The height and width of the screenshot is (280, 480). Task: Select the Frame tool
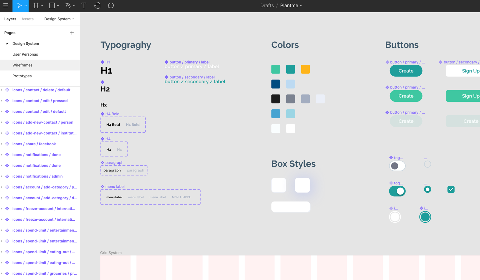coord(36,5)
